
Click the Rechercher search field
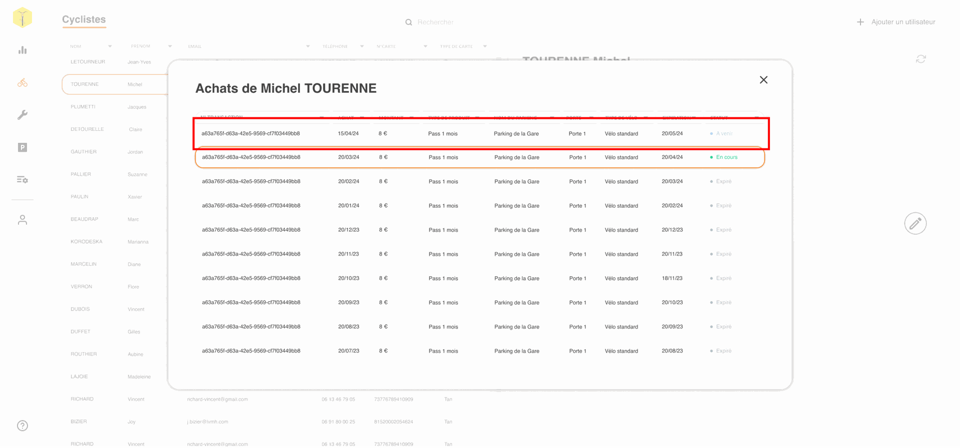tap(435, 22)
